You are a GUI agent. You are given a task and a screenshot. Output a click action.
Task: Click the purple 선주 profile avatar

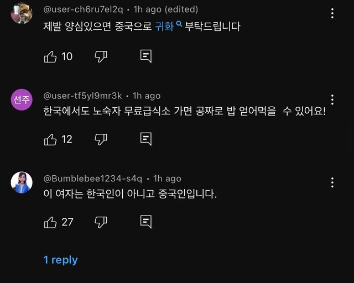pyautogui.click(x=22, y=99)
